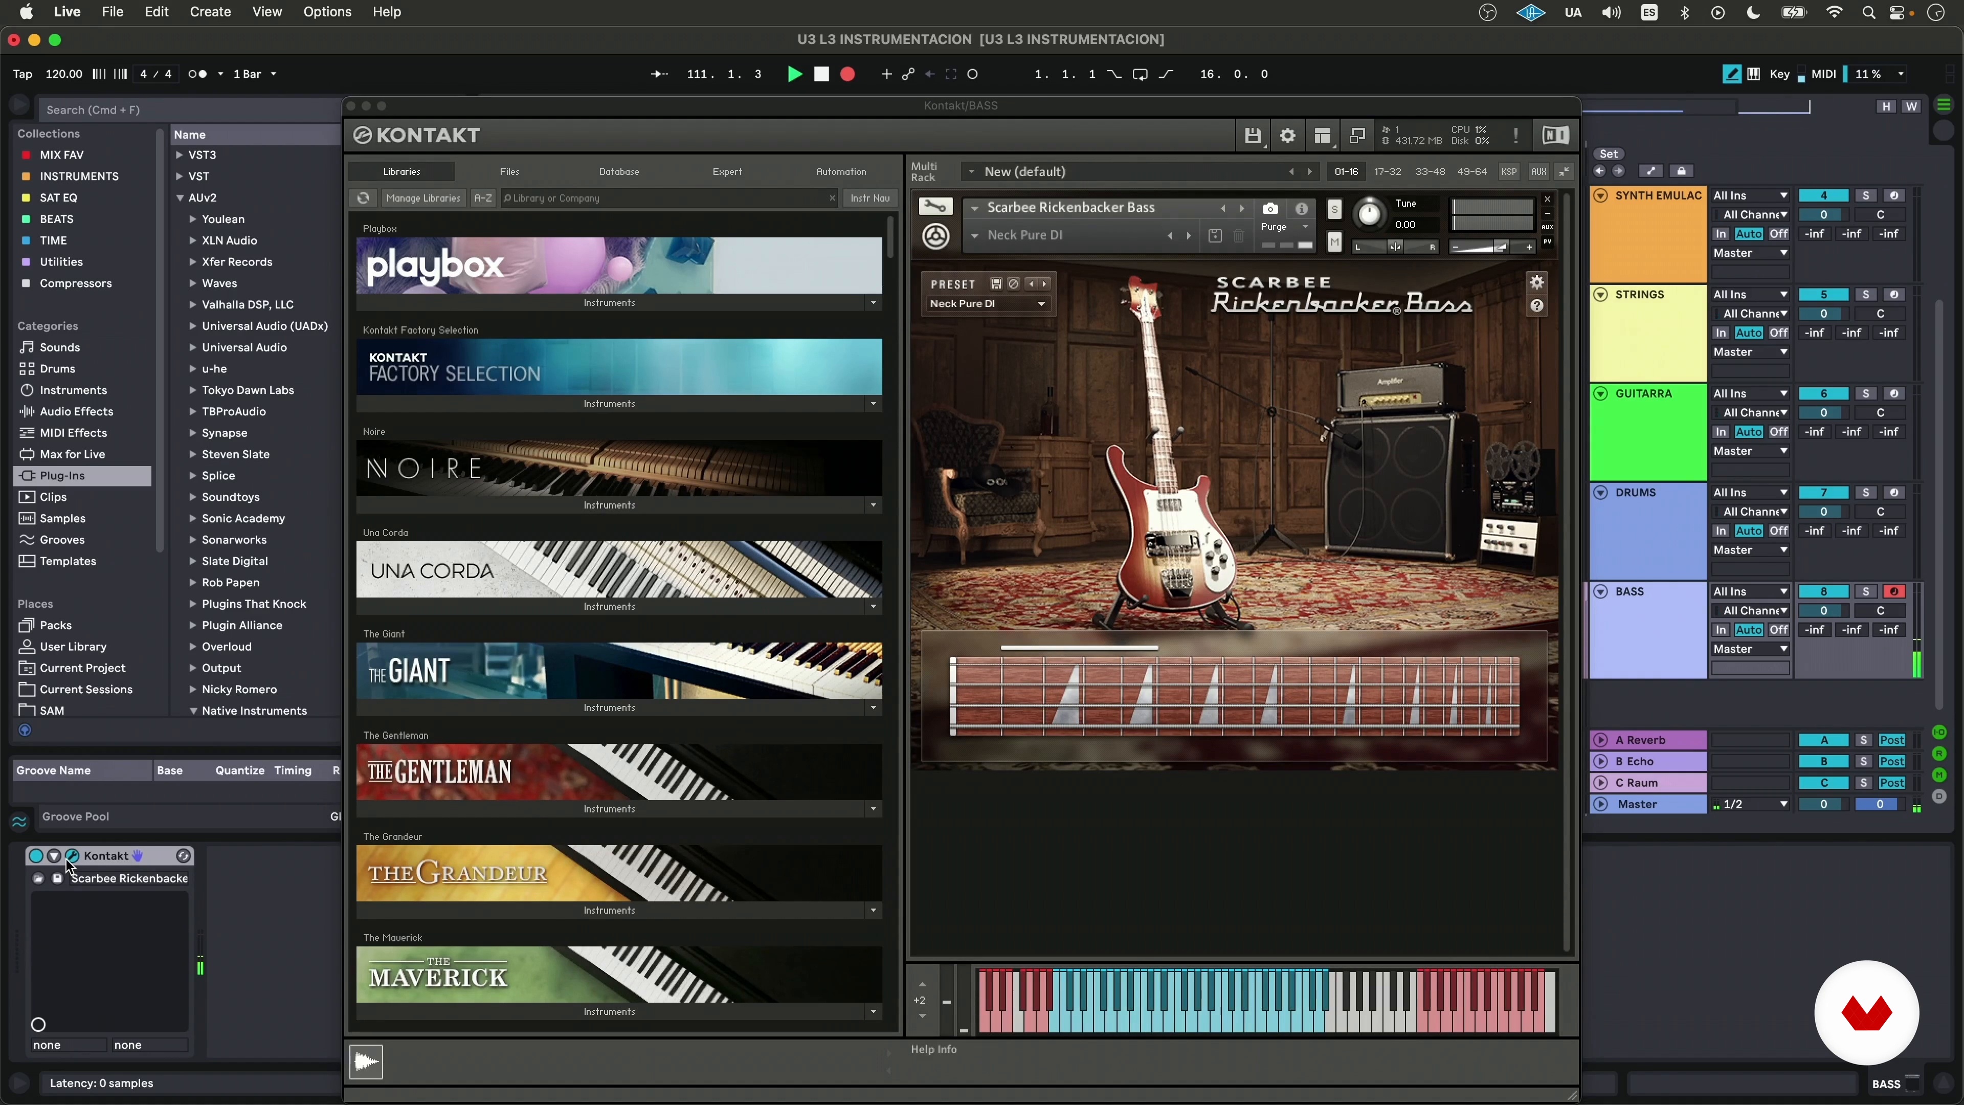Expand the VST3 folder
1964x1105 pixels.
[x=179, y=155]
